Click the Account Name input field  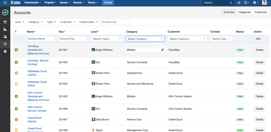coord(41,39)
